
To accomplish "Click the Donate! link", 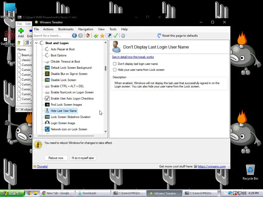I will 42,166.
